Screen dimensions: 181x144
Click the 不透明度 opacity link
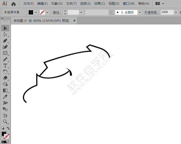[x=152, y=12]
